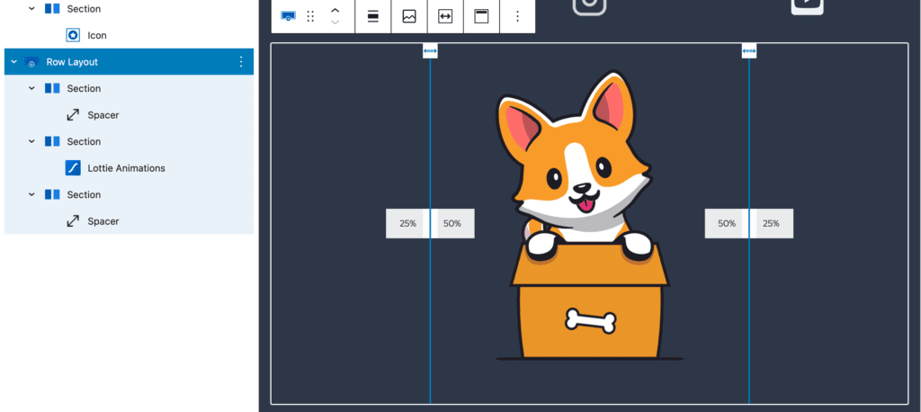This screenshot has height=412, width=921.
Task: Click the 50% label beside left divider
Action: pos(452,223)
